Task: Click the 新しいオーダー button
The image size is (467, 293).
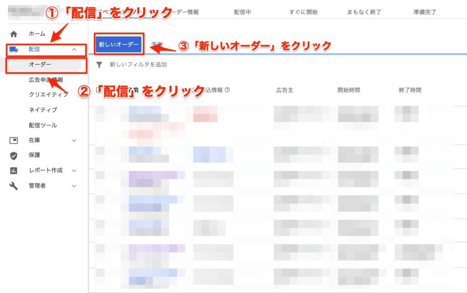Action: (x=119, y=44)
